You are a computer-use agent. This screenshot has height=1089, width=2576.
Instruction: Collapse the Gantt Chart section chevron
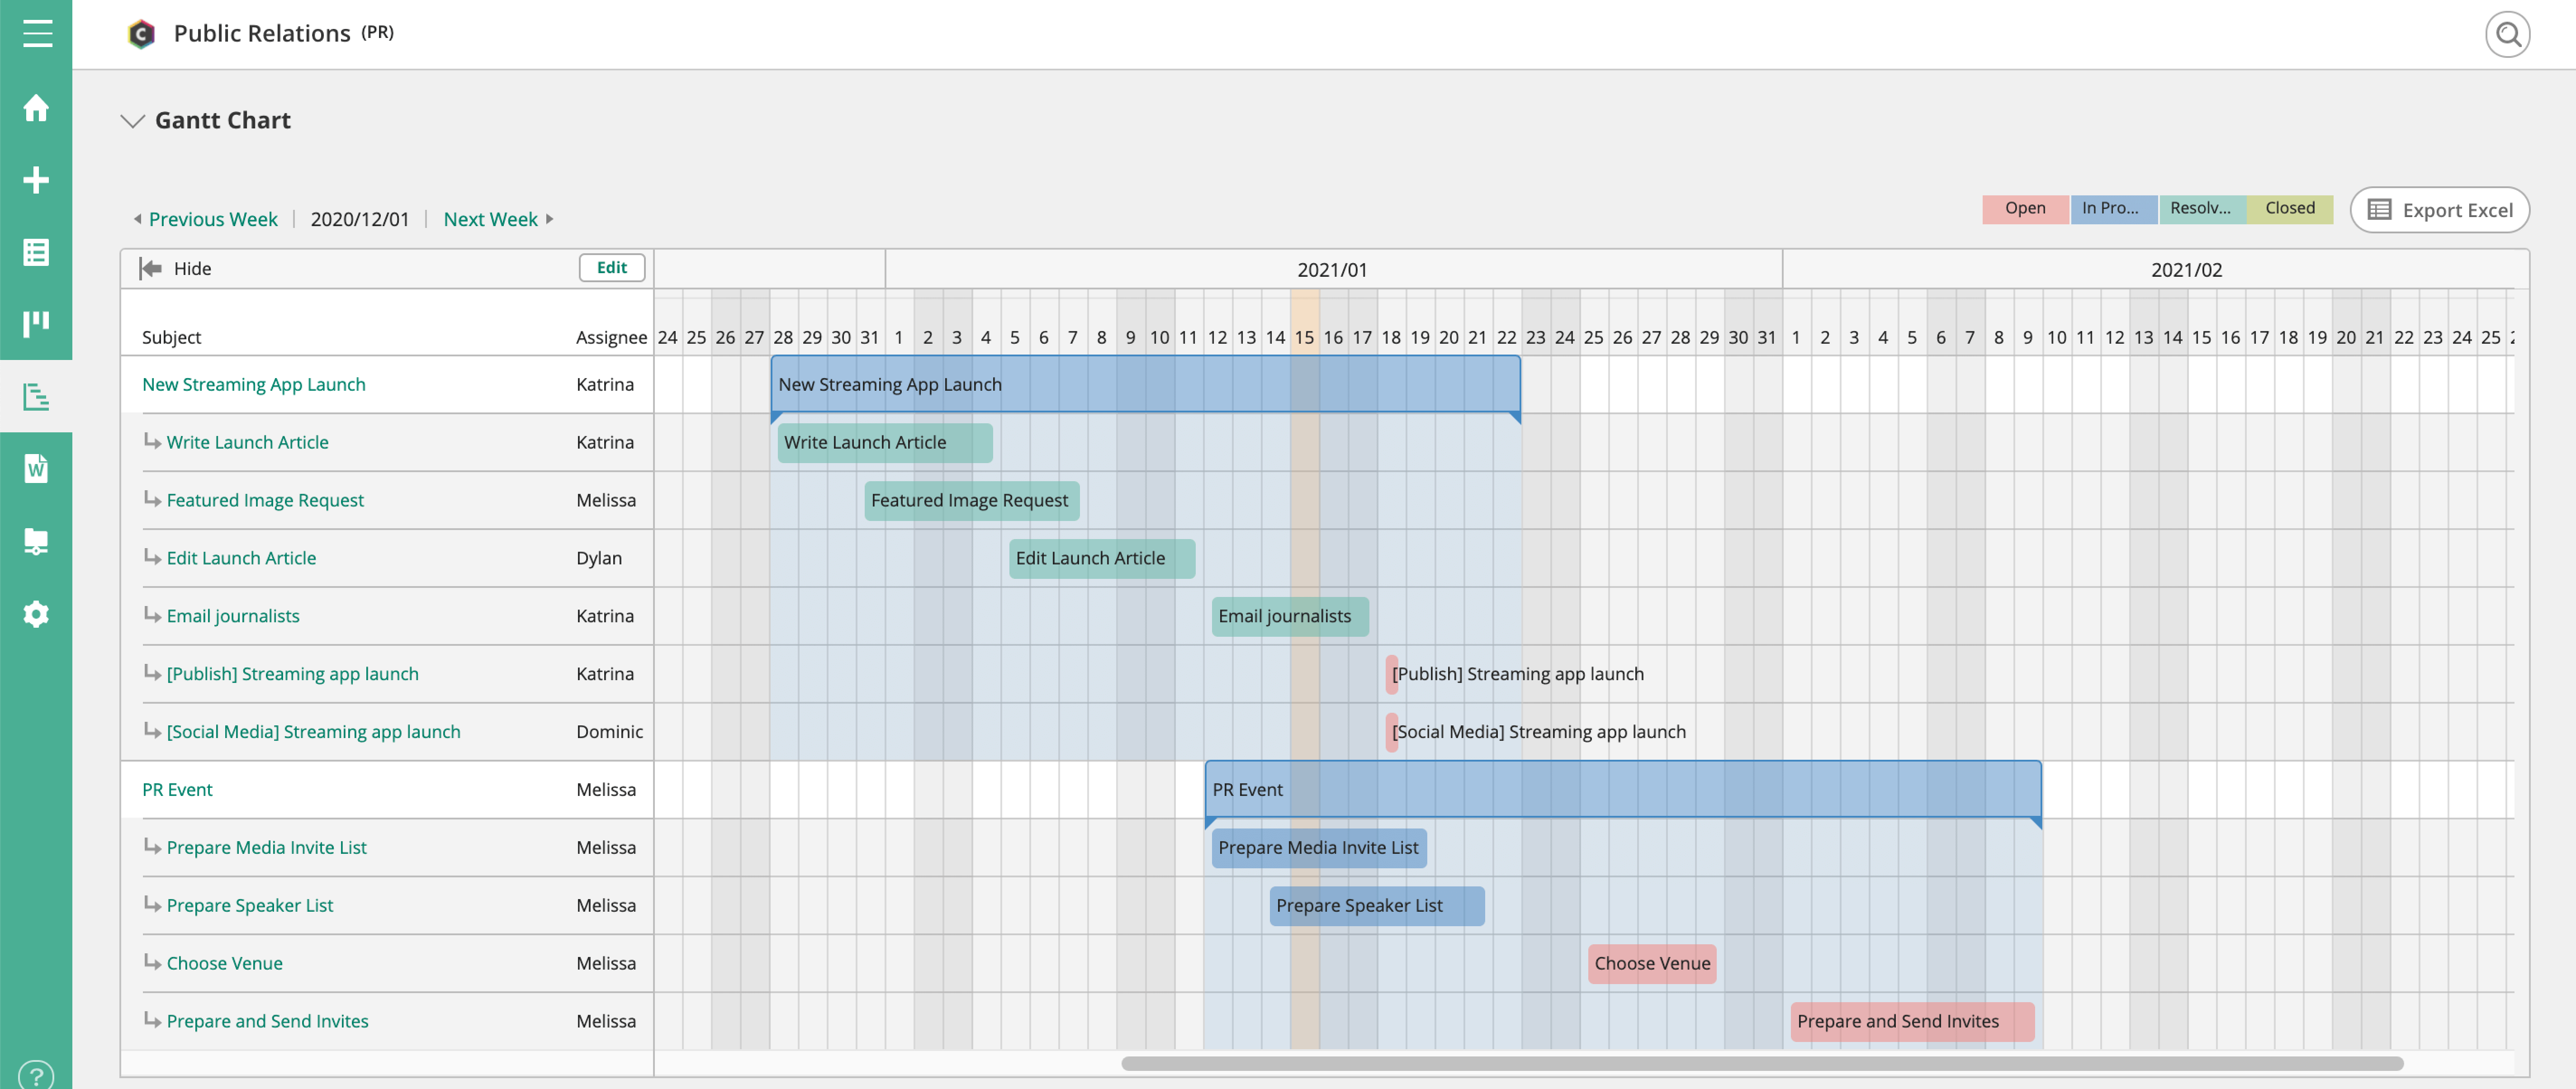[x=132, y=121]
